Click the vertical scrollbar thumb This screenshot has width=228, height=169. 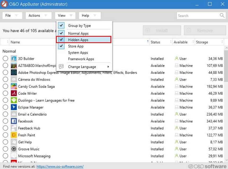[226, 66]
